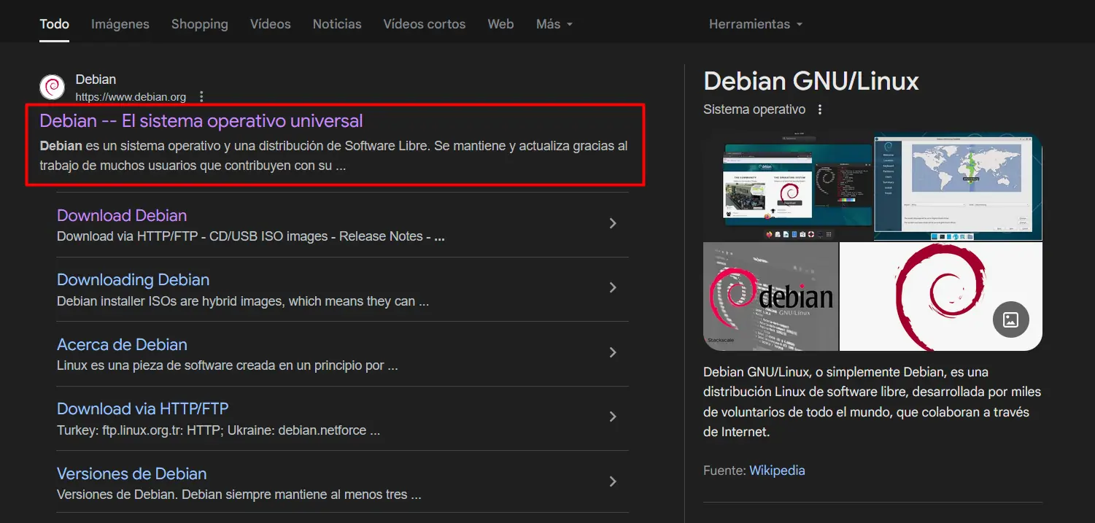The image size is (1095, 523).
Task: Click arrow beside Acerca de Debian
Action: coord(613,353)
